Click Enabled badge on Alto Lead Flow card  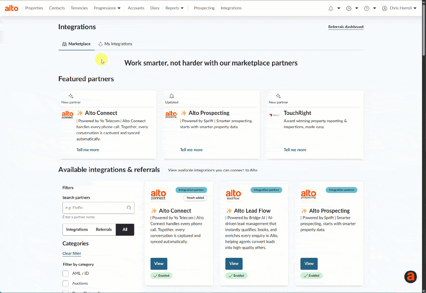tap(236, 276)
